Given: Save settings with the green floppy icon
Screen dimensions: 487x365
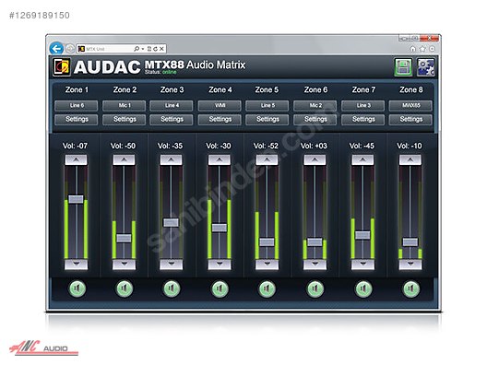Looking at the screenshot, I should click(x=403, y=66).
